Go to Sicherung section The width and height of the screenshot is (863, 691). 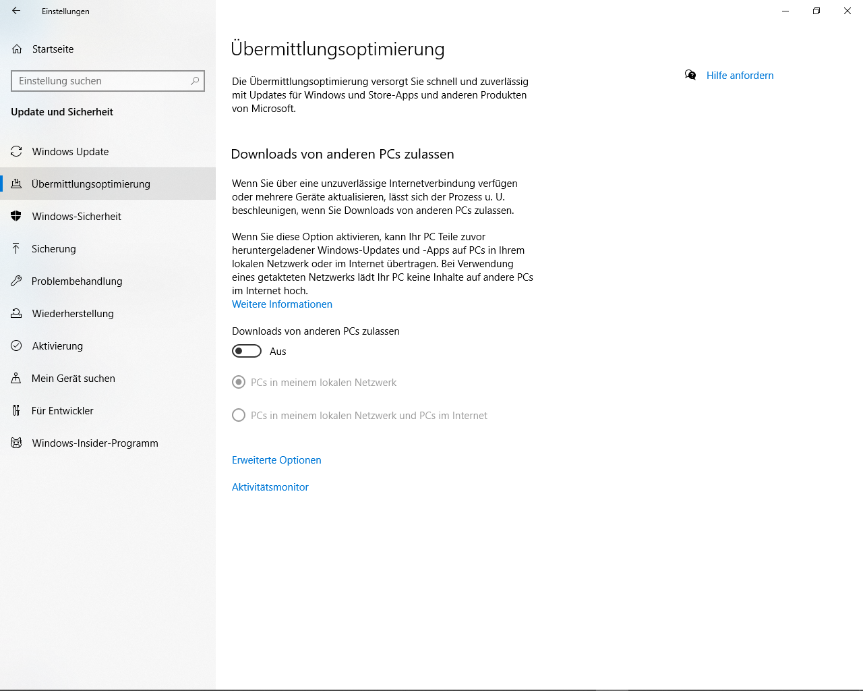tap(108, 248)
